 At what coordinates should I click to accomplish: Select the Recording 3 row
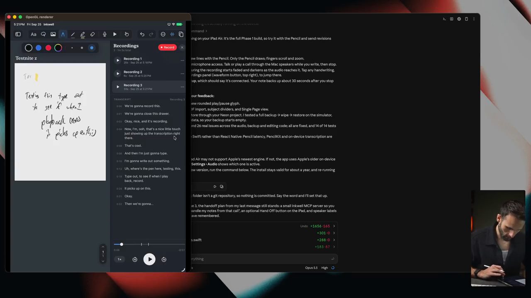pos(149,87)
